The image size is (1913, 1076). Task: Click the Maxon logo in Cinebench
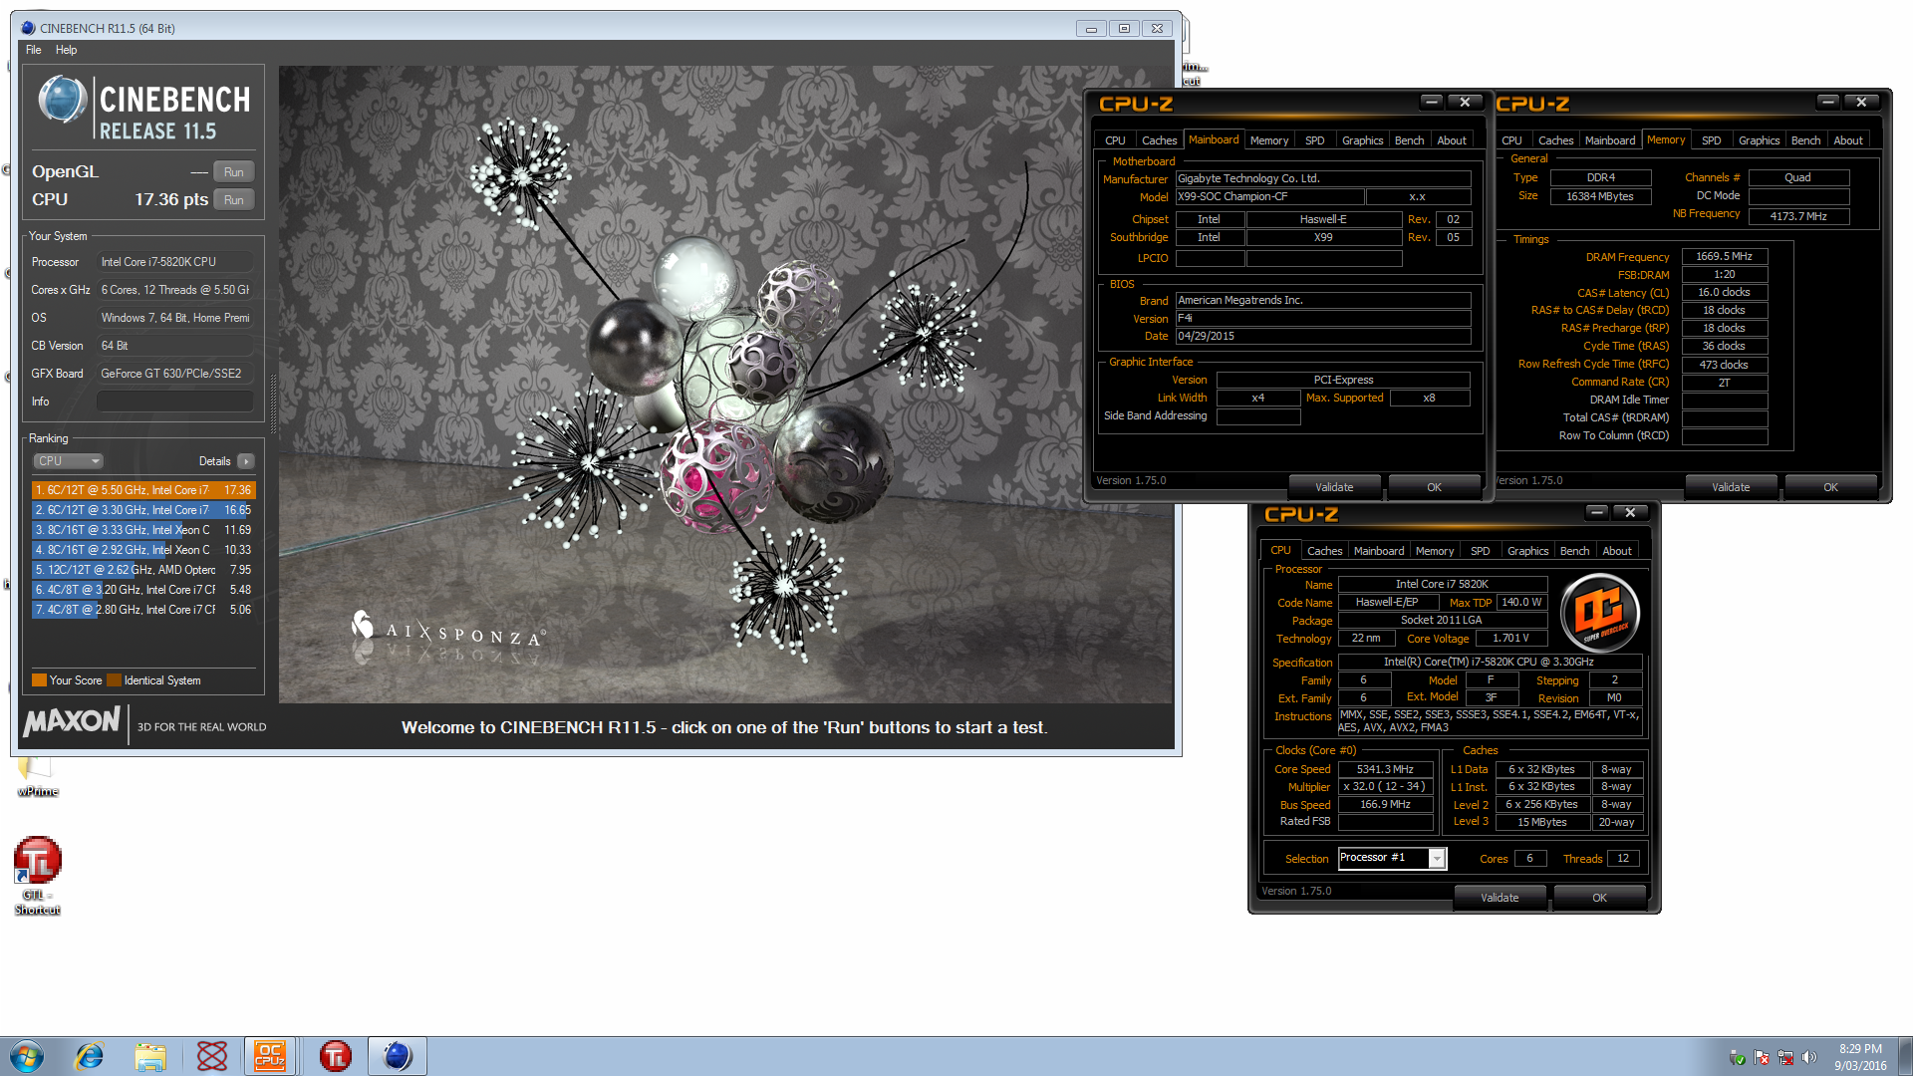[72, 721]
